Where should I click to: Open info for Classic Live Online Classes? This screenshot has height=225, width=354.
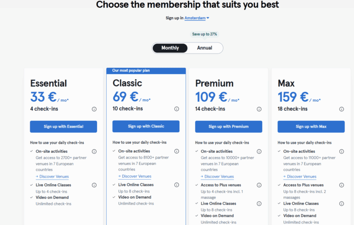(177, 185)
